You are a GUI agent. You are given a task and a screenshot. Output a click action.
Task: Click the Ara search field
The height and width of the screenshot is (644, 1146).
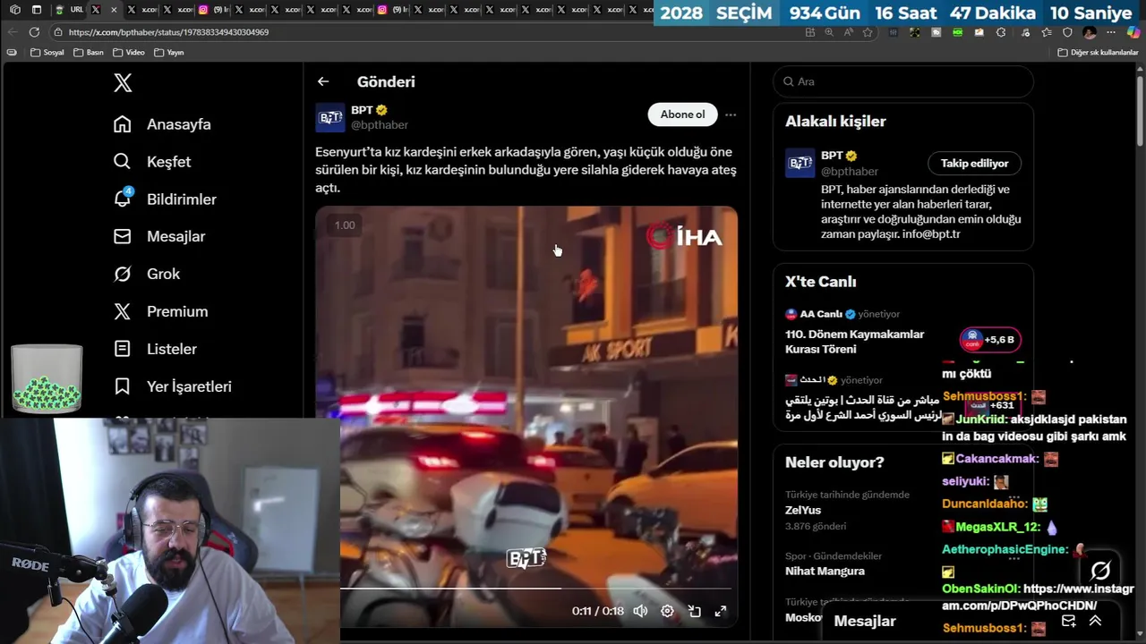[x=903, y=81]
